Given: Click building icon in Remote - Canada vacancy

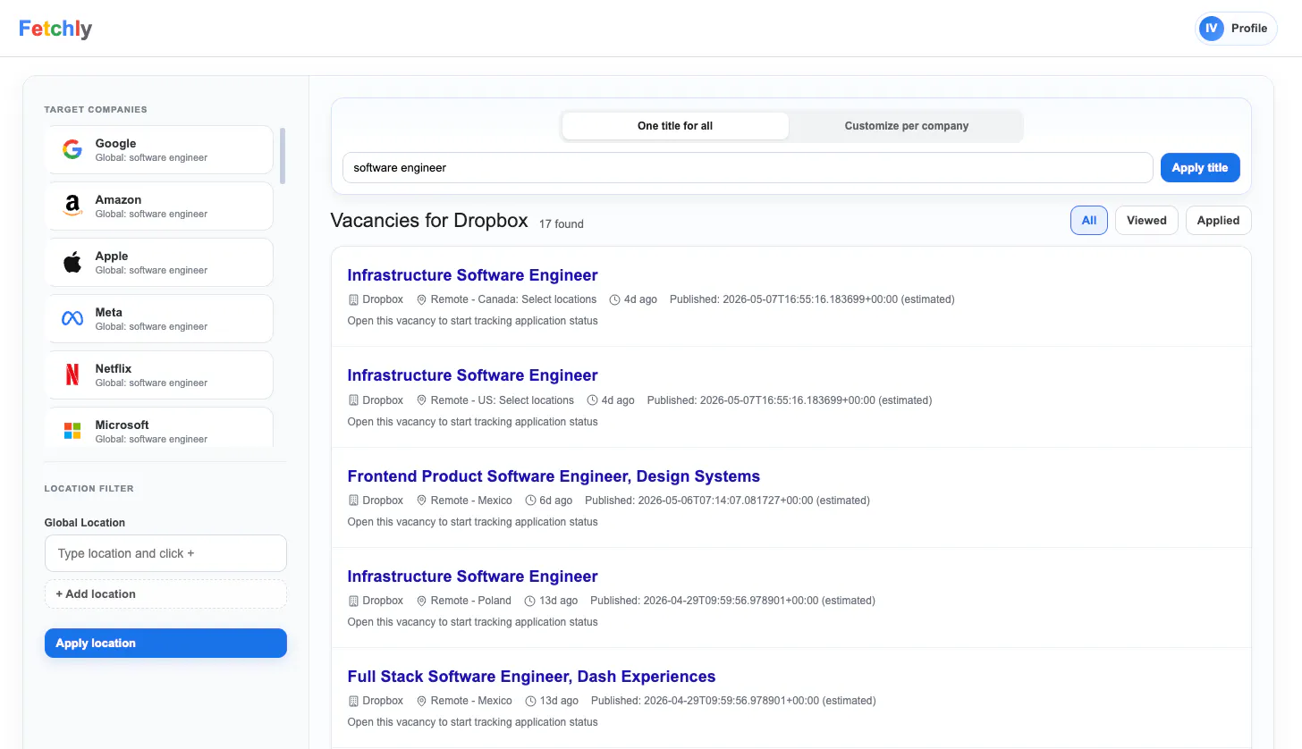Looking at the screenshot, I should pos(353,299).
